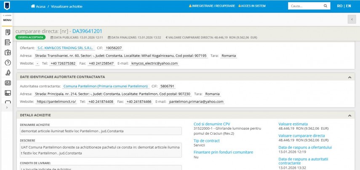Go to Vizualizare achizitie breadcrumb
Screen dimensions: 360x170
tap(64, 6)
